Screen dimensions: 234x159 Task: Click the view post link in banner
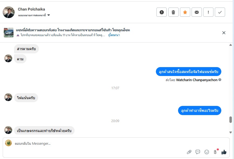click(x=114, y=35)
